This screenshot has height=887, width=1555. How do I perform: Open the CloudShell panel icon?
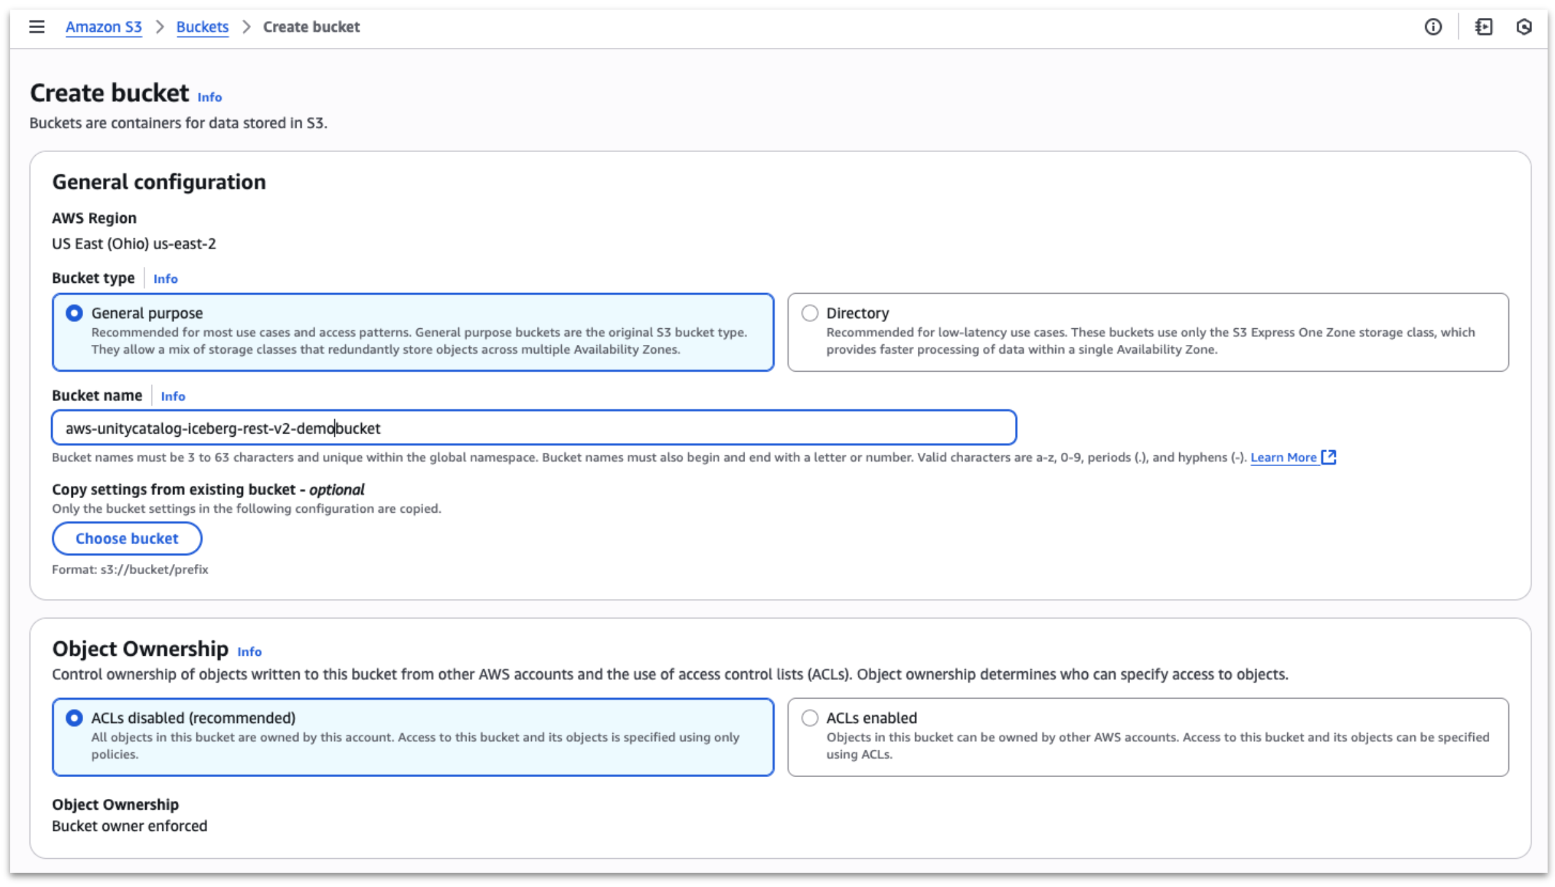coord(1483,27)
